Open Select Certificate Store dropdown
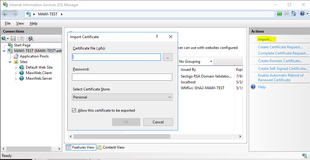This screenshot has height=160, width=310. pos(122,97)
